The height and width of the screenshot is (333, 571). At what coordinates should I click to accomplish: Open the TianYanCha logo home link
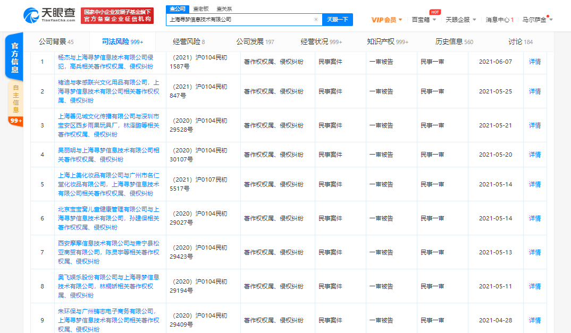coord(49,15)
